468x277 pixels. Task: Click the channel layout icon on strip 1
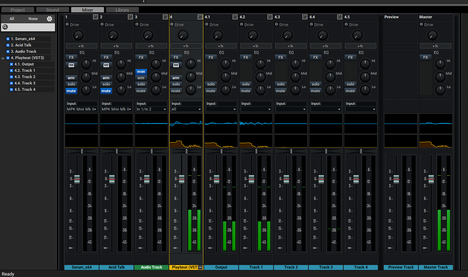click(96, 17)
